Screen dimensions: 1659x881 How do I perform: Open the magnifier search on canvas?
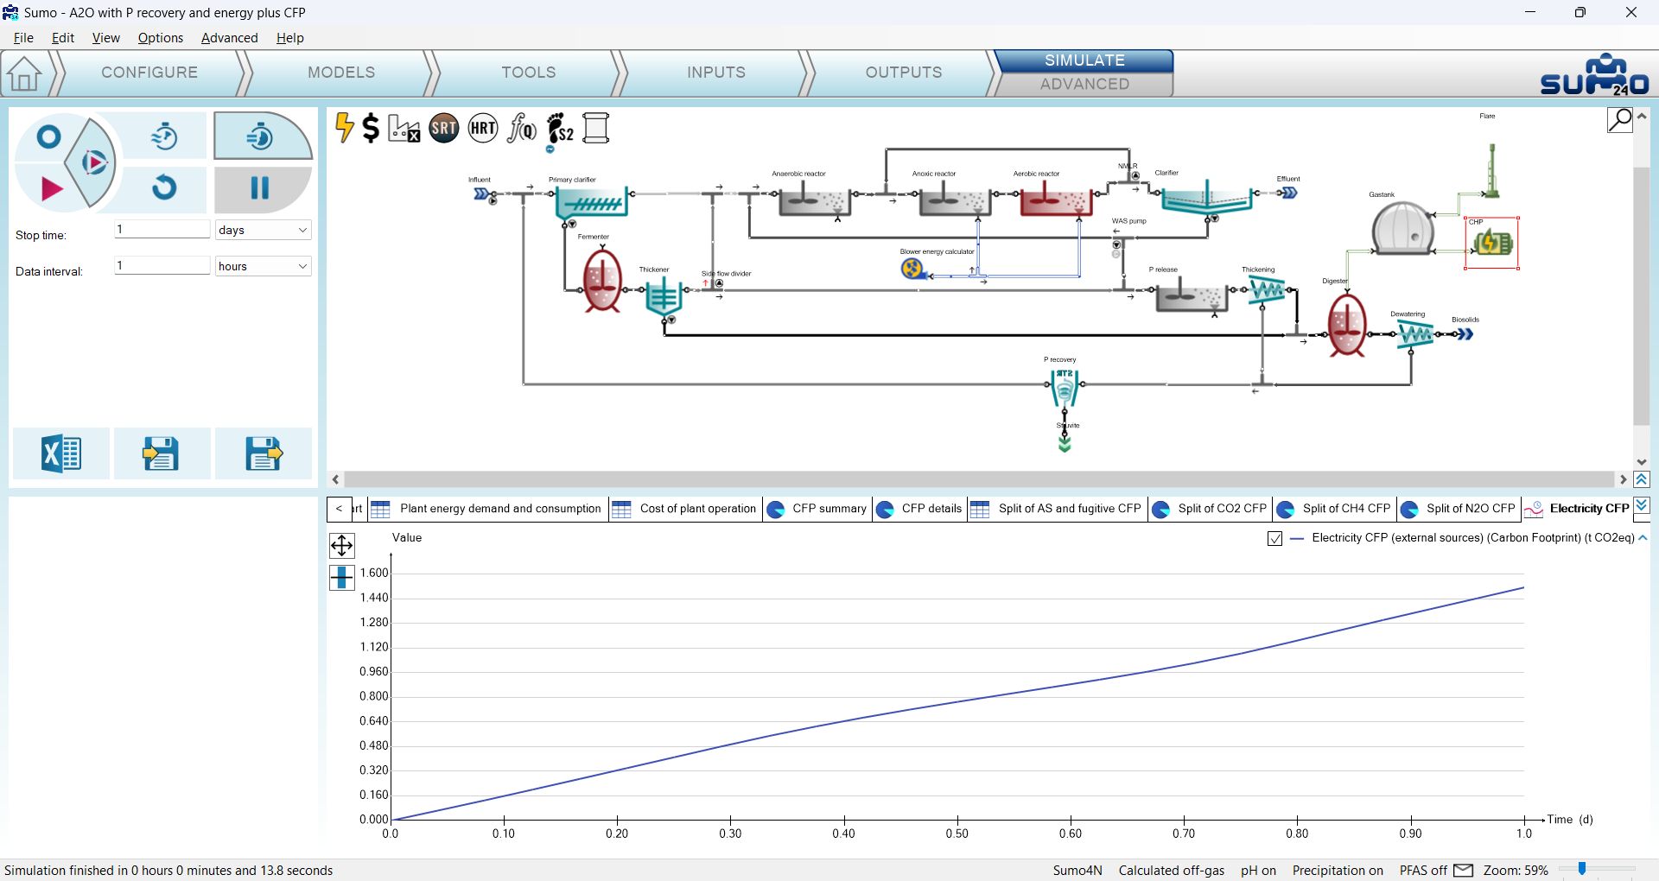(1619, 120)
